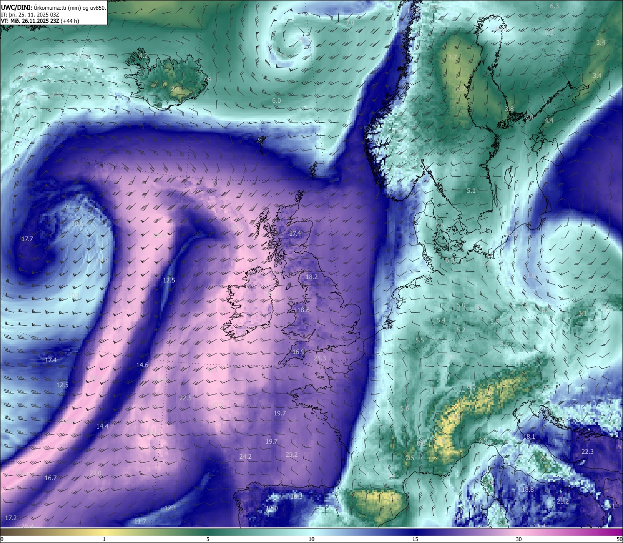Click the 24.2 value label

tap(245, 456)
